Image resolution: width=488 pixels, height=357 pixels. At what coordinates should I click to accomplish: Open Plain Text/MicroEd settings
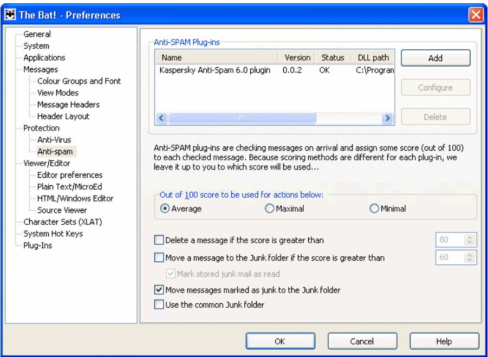click(x=69, y=187)
